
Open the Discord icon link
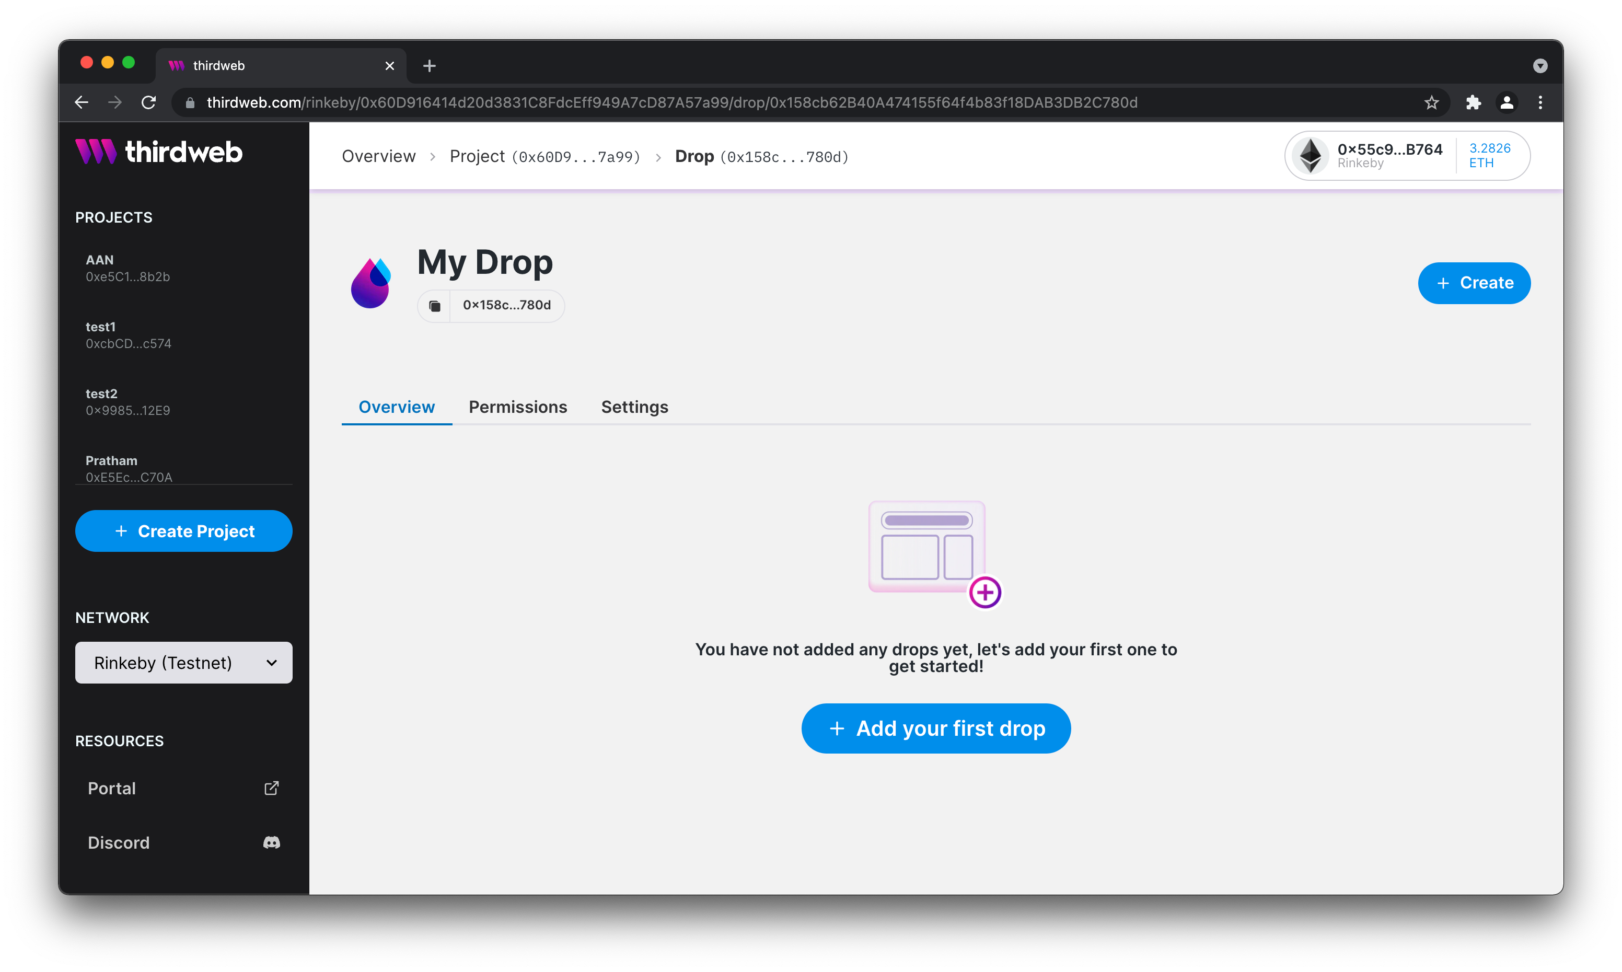click(x=271, y=842)
